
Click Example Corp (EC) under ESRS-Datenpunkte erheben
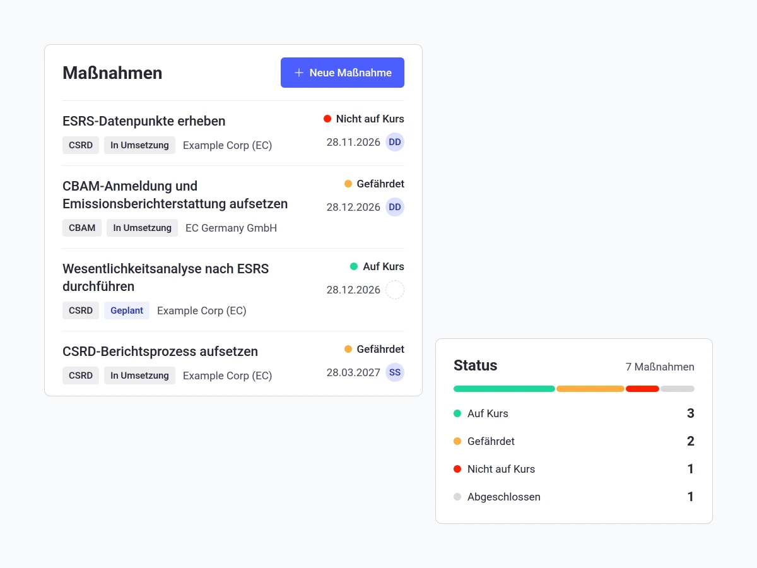pyautogui.click(x=227, y=145)
